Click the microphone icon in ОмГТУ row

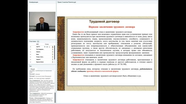pyautogui.click(x=45, y=47)
